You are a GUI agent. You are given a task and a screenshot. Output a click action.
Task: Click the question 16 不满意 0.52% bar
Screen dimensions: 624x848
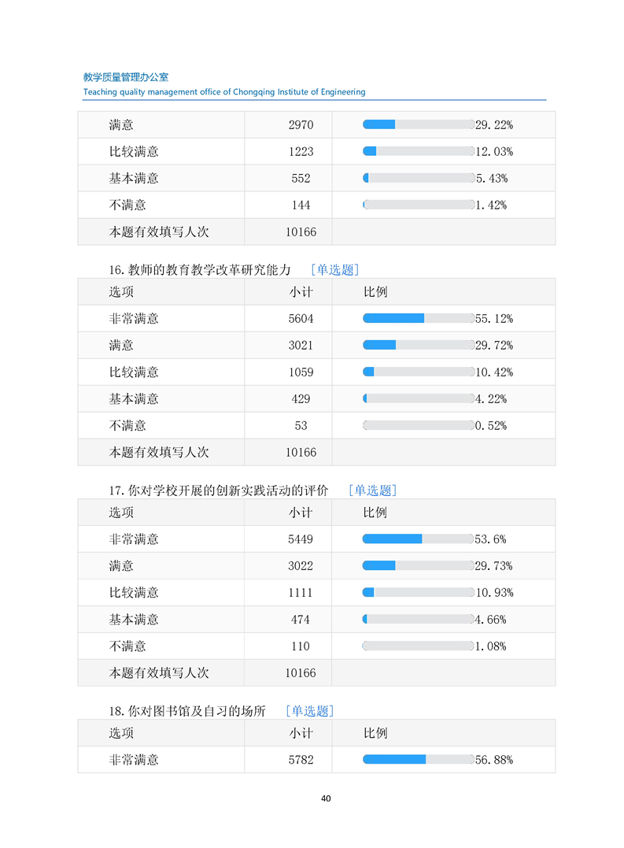coord(418,425)
